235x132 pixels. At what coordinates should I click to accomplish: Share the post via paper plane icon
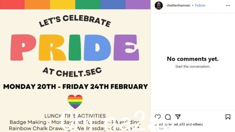click(x=178, y=116)
